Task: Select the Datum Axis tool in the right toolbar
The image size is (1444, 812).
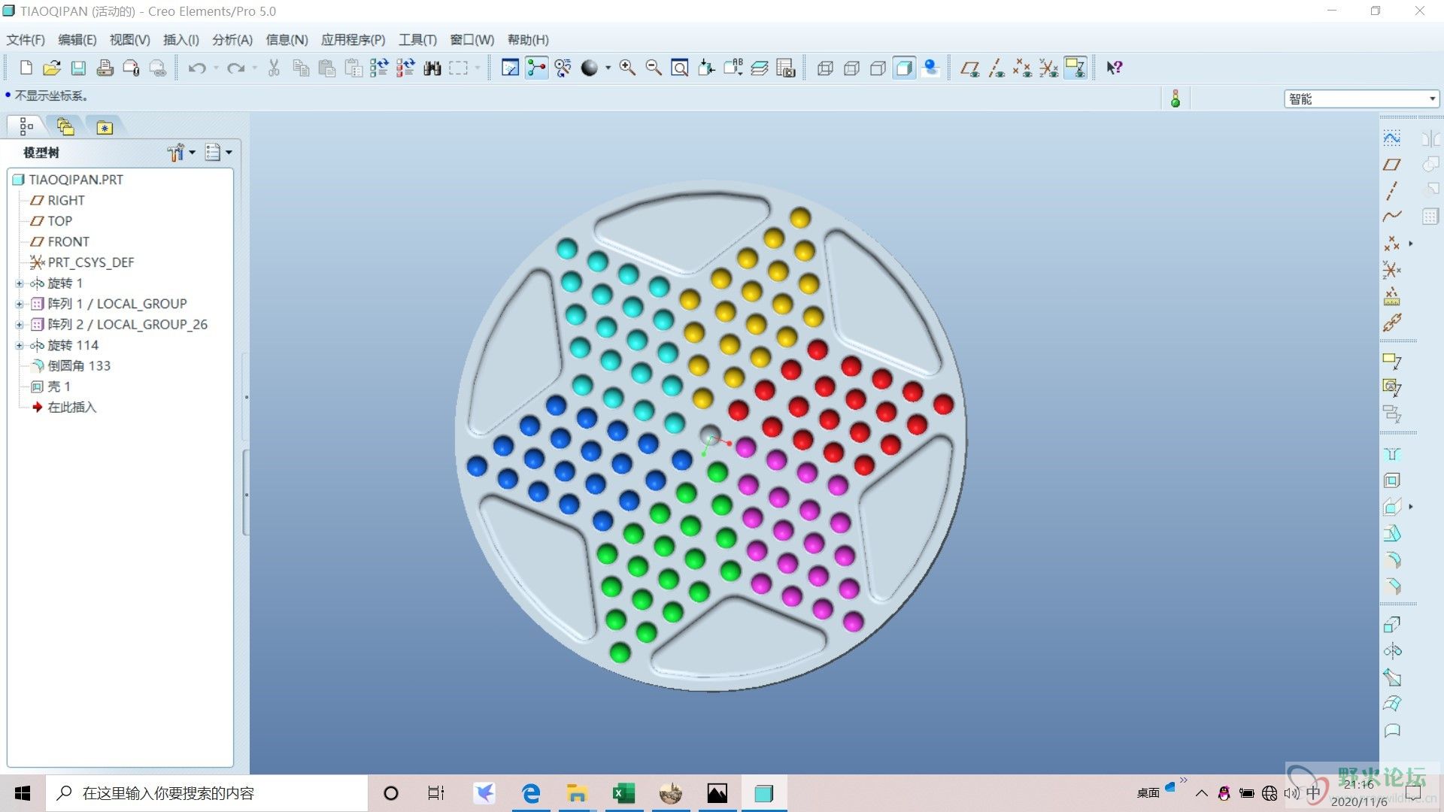Action: (x=1392, y=190)
